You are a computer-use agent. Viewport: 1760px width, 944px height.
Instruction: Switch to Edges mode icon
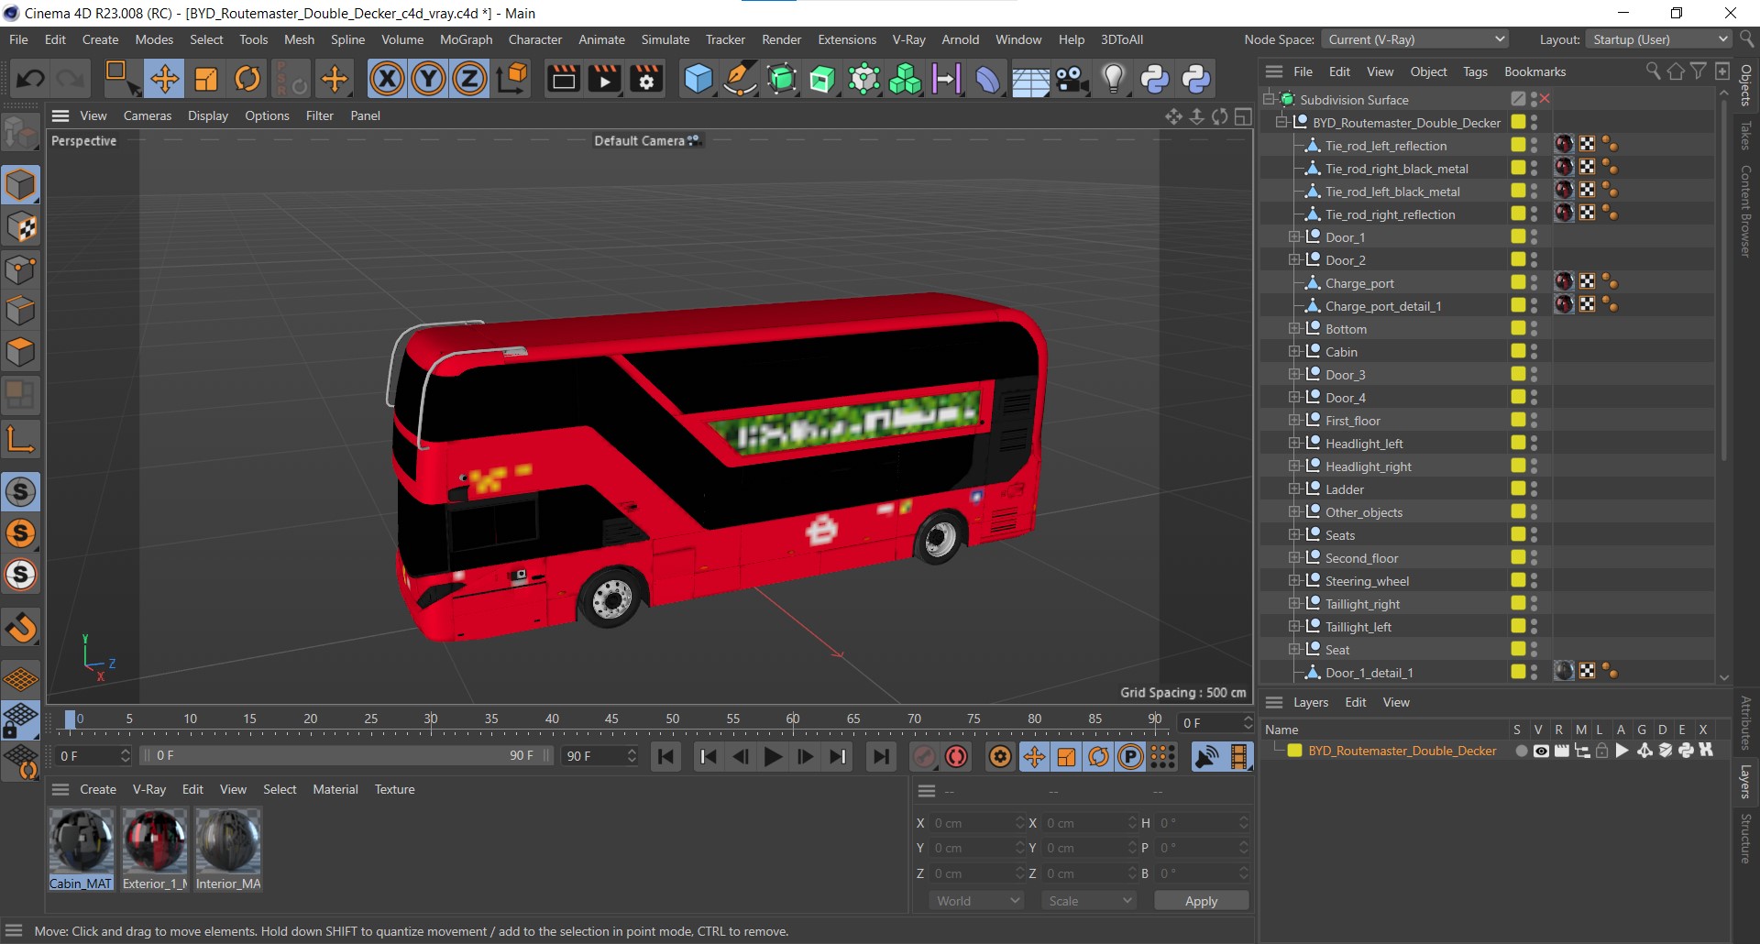click(21, 311)
